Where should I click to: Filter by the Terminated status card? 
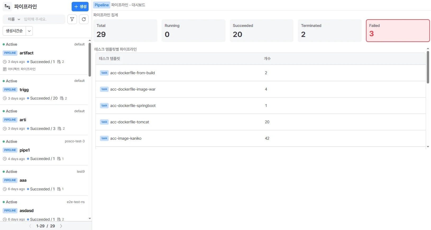tap(330, 31)
